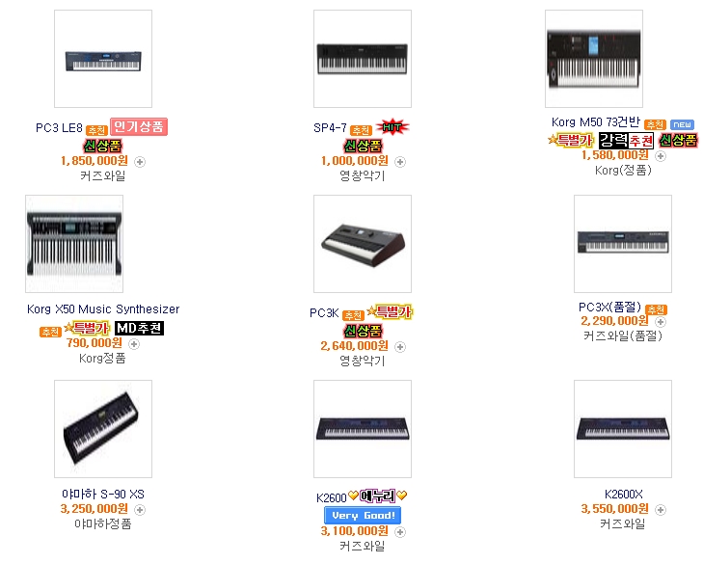Open the 야마하 S-90 XS product link

pyautogui.click(x=103, y=495)
